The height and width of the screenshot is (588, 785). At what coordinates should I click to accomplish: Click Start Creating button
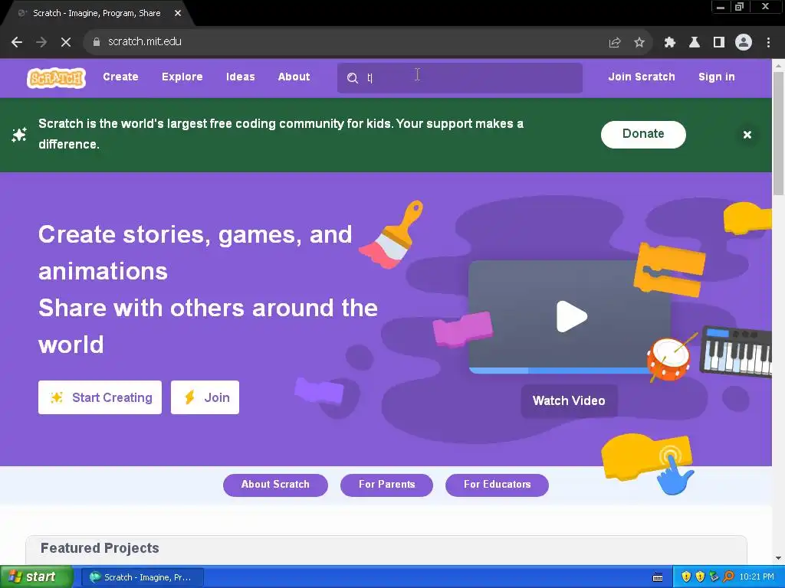point(100,397)
